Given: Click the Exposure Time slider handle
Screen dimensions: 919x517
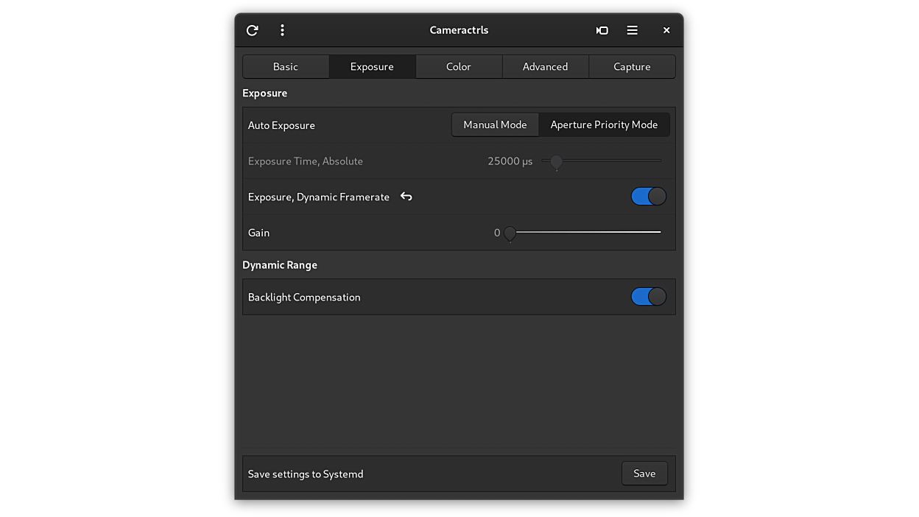Looking at the screenshot, I should [556, 161].
